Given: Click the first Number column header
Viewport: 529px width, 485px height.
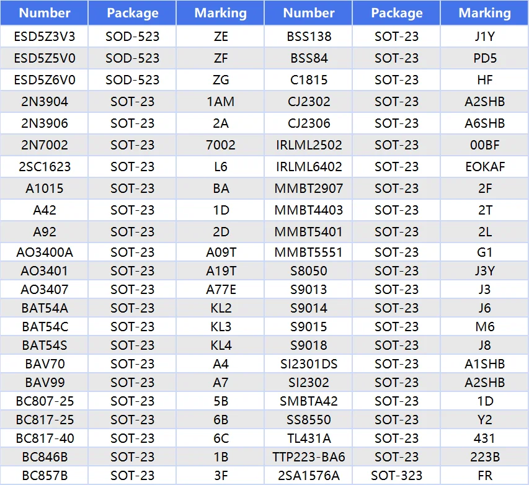Looking at the screenshot, I should point(44,13).
